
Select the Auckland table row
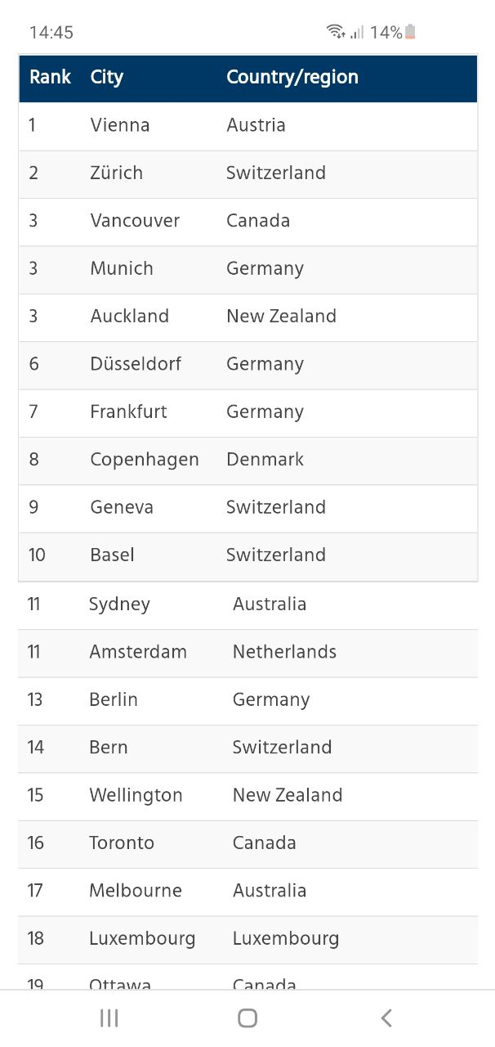(x=247, y=317)
